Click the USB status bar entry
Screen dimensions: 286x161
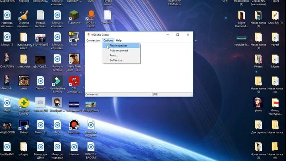coord(155,94)
